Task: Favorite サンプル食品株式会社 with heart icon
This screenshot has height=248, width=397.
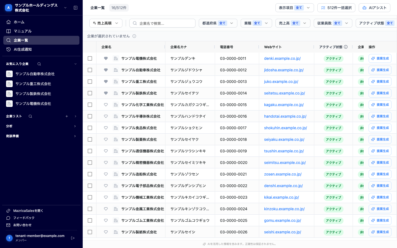Action: pyautogui.click(x=106, y=128)
